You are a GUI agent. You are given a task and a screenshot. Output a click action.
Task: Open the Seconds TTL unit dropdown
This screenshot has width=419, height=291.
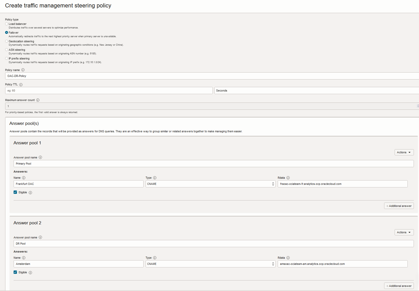coord(316,91)
